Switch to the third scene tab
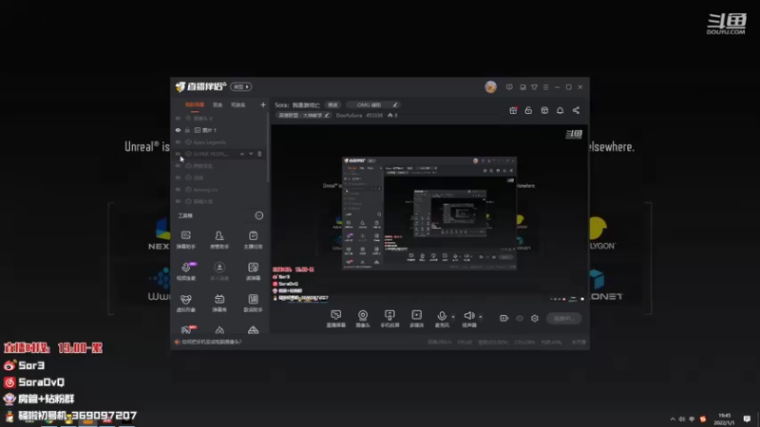This screenshot has height=427, width=760. (238, 104)
